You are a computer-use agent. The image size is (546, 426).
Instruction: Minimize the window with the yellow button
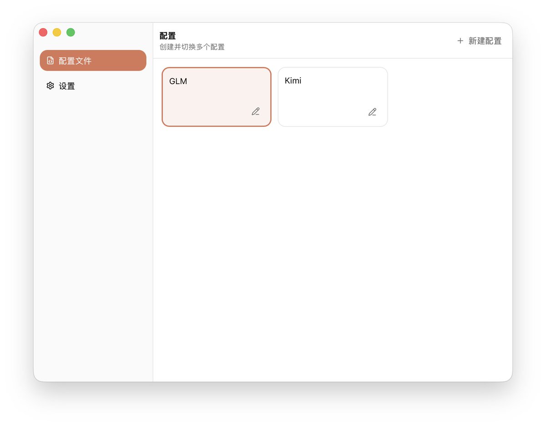click(x=57, y=32)
